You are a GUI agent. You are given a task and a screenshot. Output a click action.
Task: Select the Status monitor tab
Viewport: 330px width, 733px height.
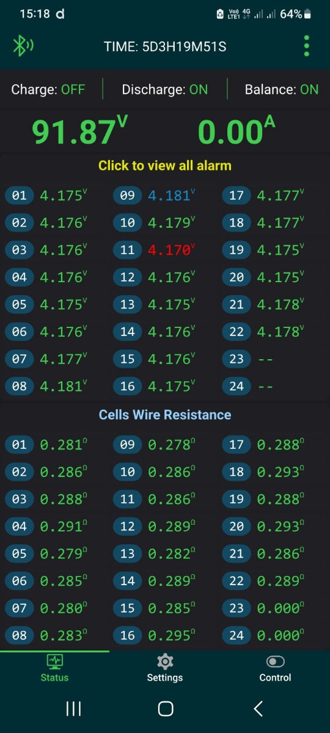[x=55, y=668]
